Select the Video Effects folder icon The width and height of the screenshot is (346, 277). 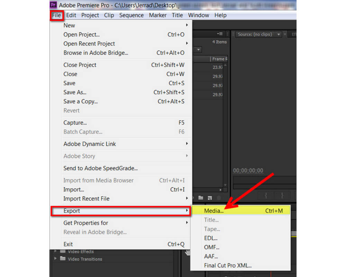pos(63,252)
